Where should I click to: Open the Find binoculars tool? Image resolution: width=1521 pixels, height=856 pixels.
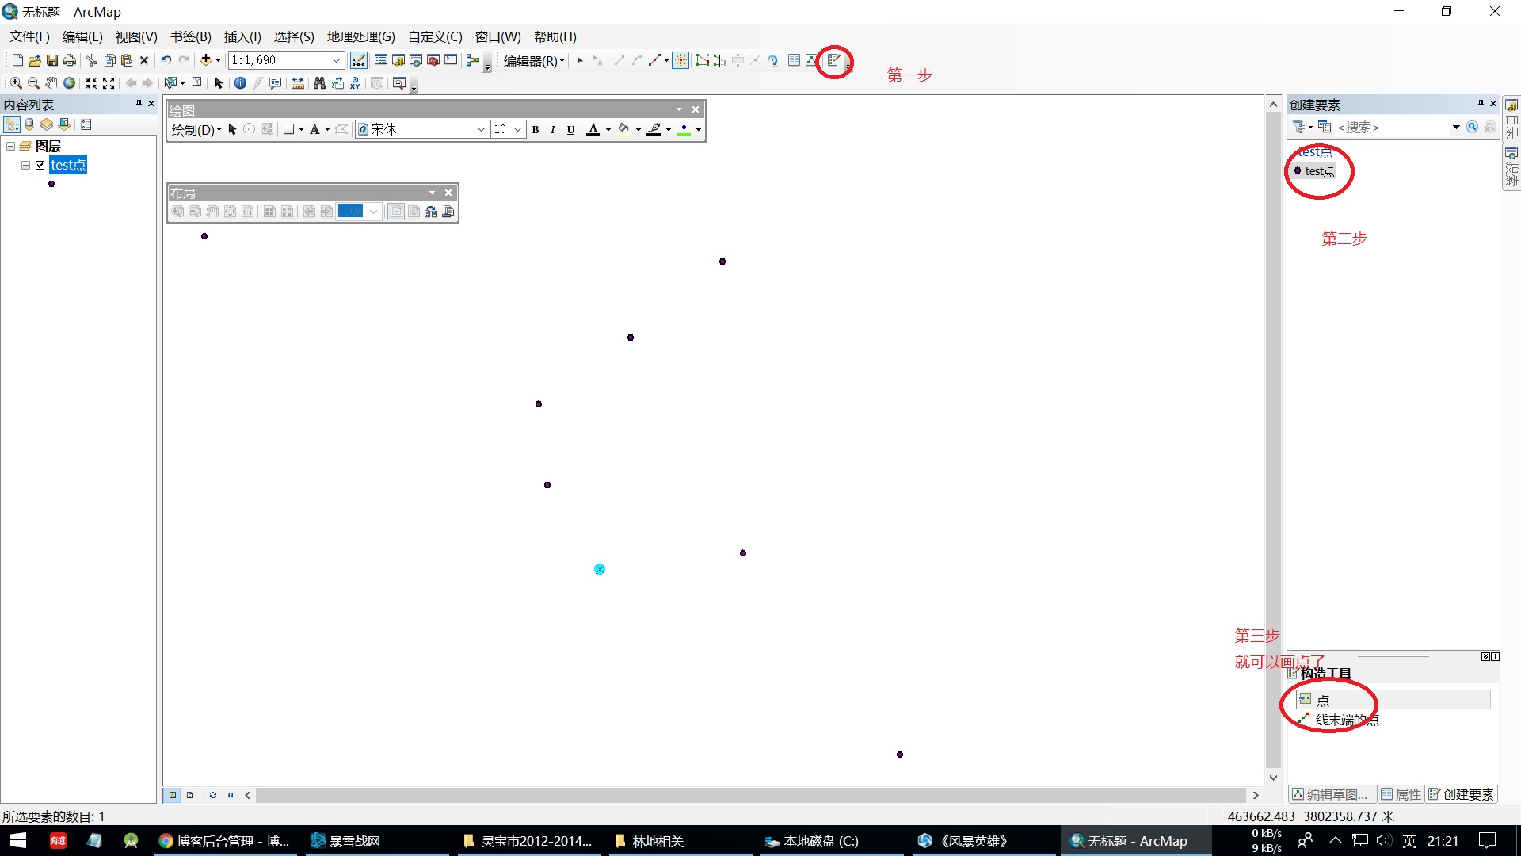pyautogui.click(x=319, y=83)
